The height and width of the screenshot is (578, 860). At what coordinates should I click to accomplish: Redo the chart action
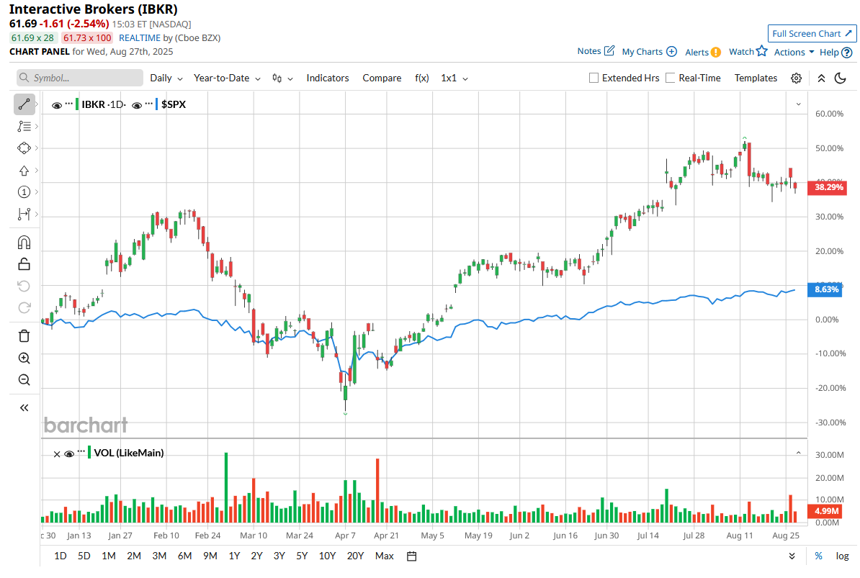(x=24, y=308)
